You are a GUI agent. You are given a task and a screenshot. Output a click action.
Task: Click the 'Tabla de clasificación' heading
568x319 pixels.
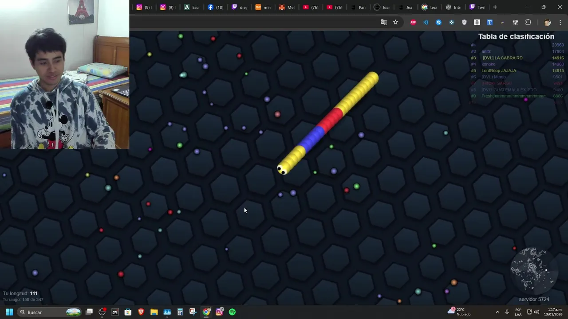click(x=516, y=36)
